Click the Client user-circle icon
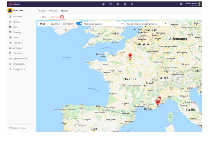The height and width of the screenshot is (145, 209). [x=10, y=37]
